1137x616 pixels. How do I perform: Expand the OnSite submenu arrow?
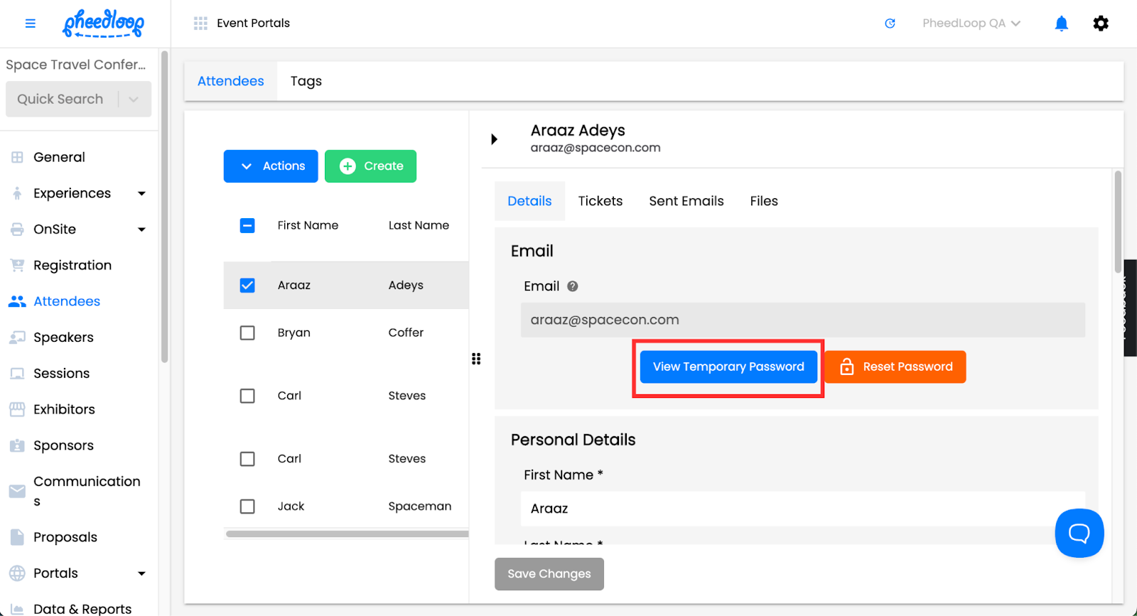pyautogui.click(x=141, y=229)
